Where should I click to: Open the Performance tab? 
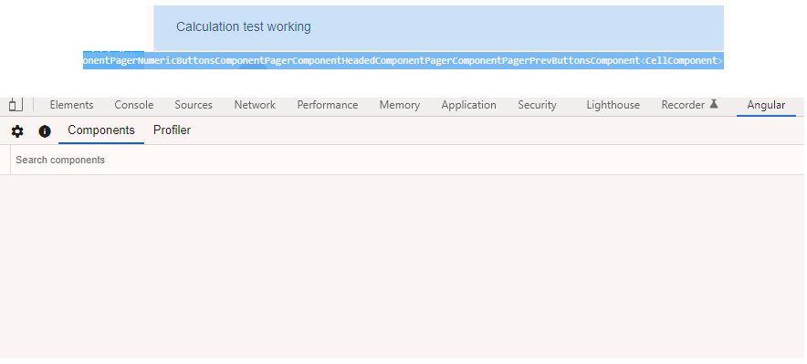click(328, 105)
